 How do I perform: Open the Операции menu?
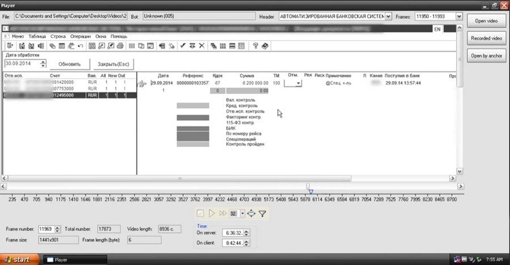coord(81,36)
